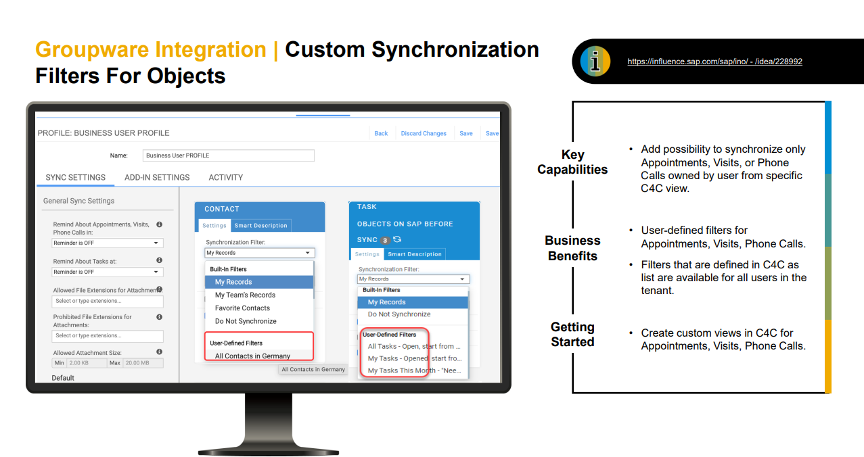Click into the profile Name field

pyautogui.click(x=229, y=155)
